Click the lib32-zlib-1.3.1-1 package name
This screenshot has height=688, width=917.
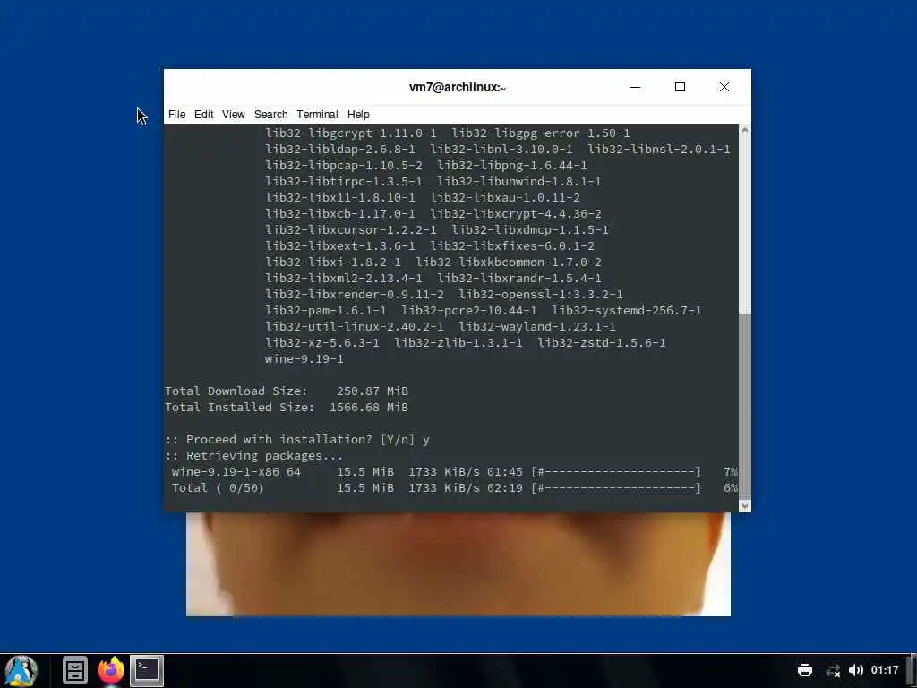tap(458, 343)
